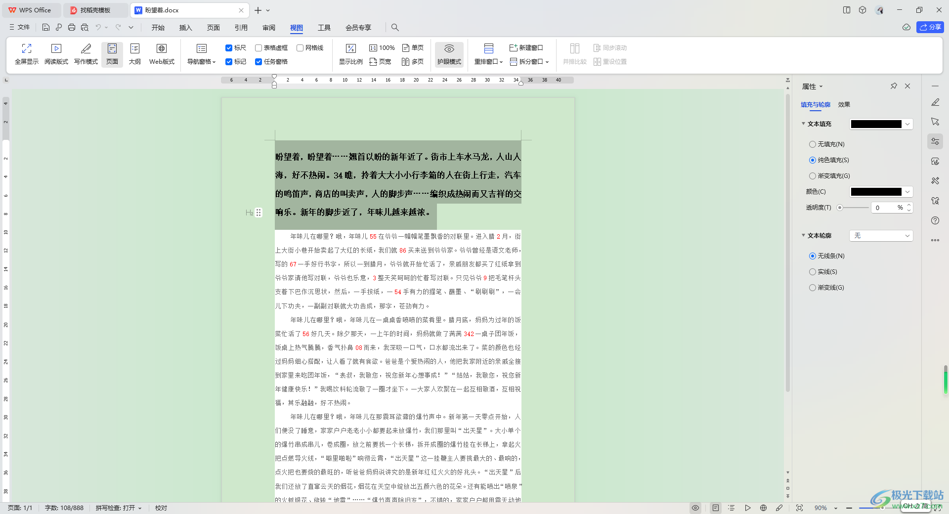Open the Start (开始) ribbon tab
Image resolution: width=949 pixels, height=514 pixels.
pyautogui.click(x=158, y=28)
